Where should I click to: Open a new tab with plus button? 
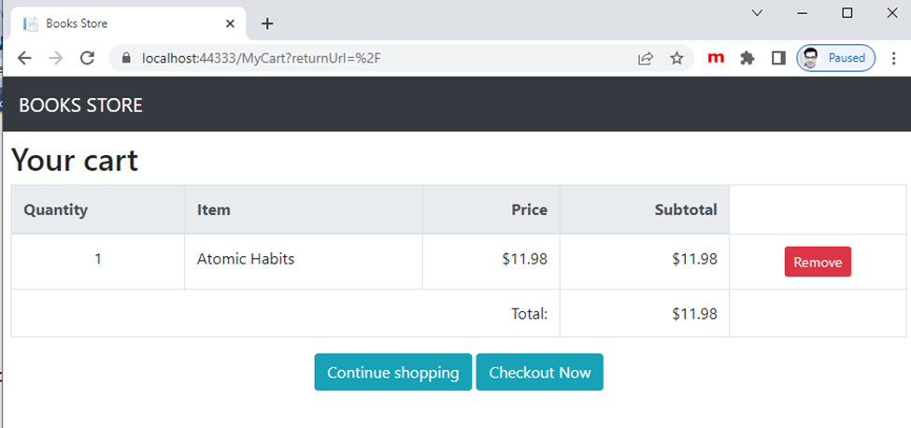point(266,23)
